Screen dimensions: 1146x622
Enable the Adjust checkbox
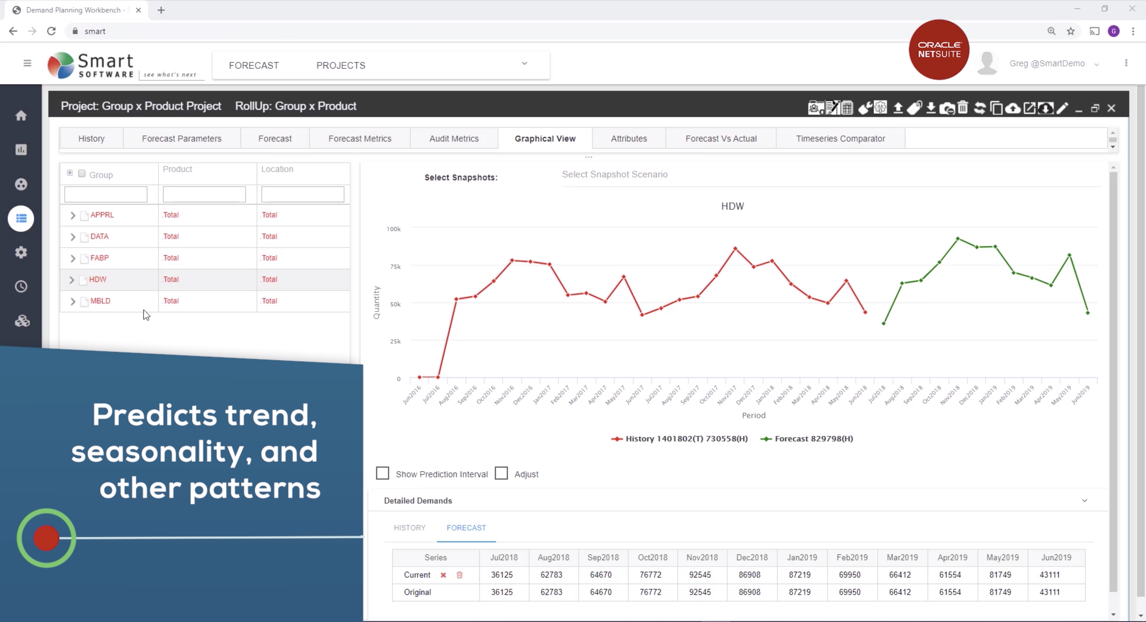[501, 473]
